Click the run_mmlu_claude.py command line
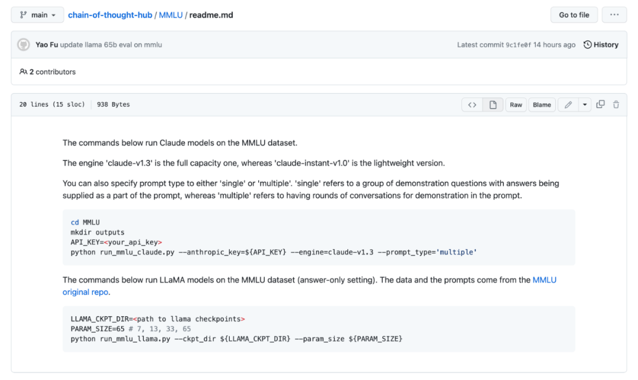This screenshot has height=380, width=638. 274,253
